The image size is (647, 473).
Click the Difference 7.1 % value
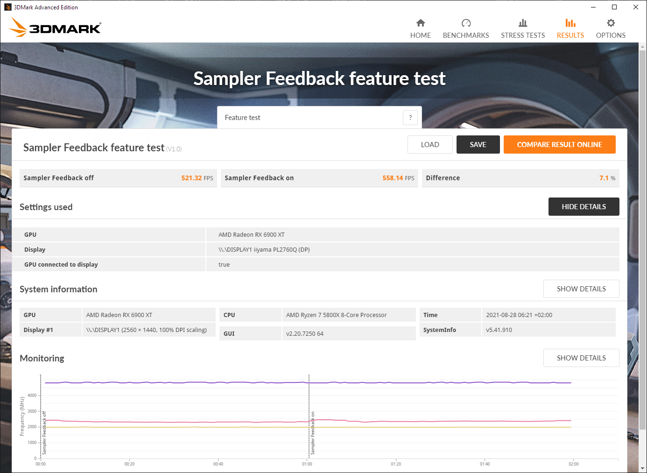tap(607, 178)
